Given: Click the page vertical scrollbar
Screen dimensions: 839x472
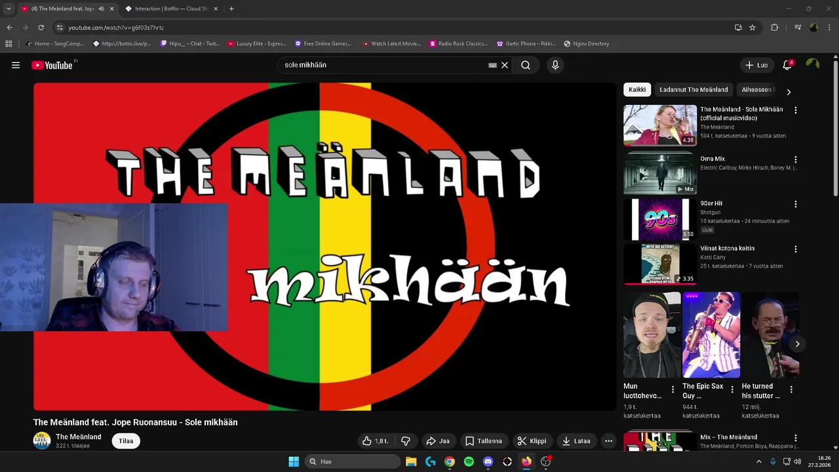Looking at the screenshot, I should [835, 128].
